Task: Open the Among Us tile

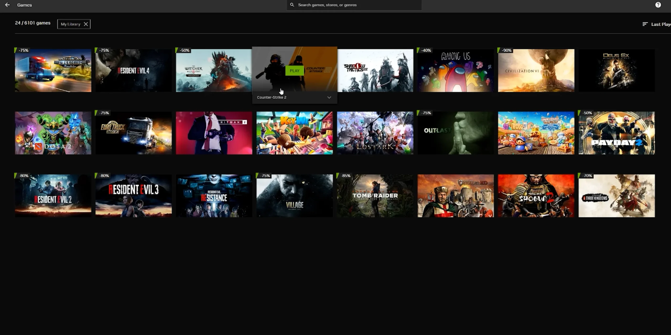Action: coord(456,70)
